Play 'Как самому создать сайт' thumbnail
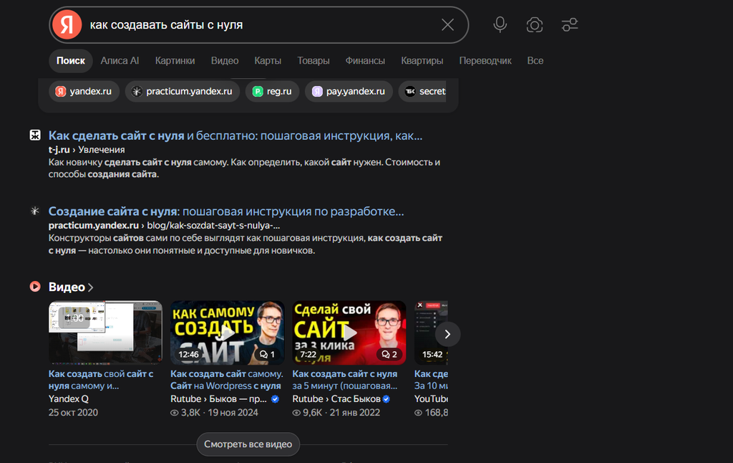 coord(228,333)
